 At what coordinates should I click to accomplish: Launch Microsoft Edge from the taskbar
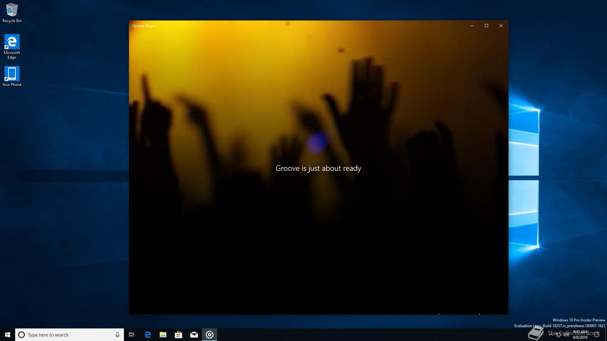[x=147, y=335]
